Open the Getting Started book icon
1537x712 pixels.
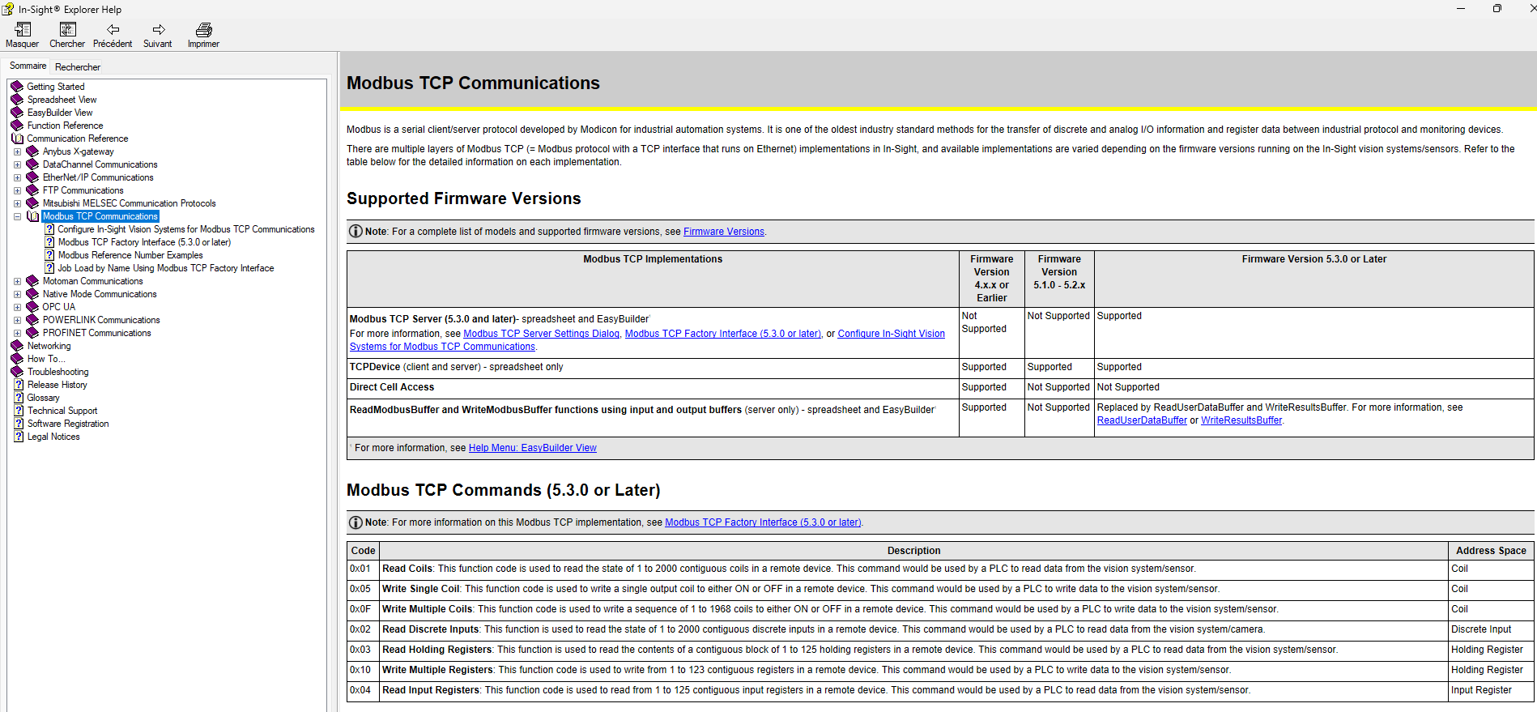click(x=17, y=87)
